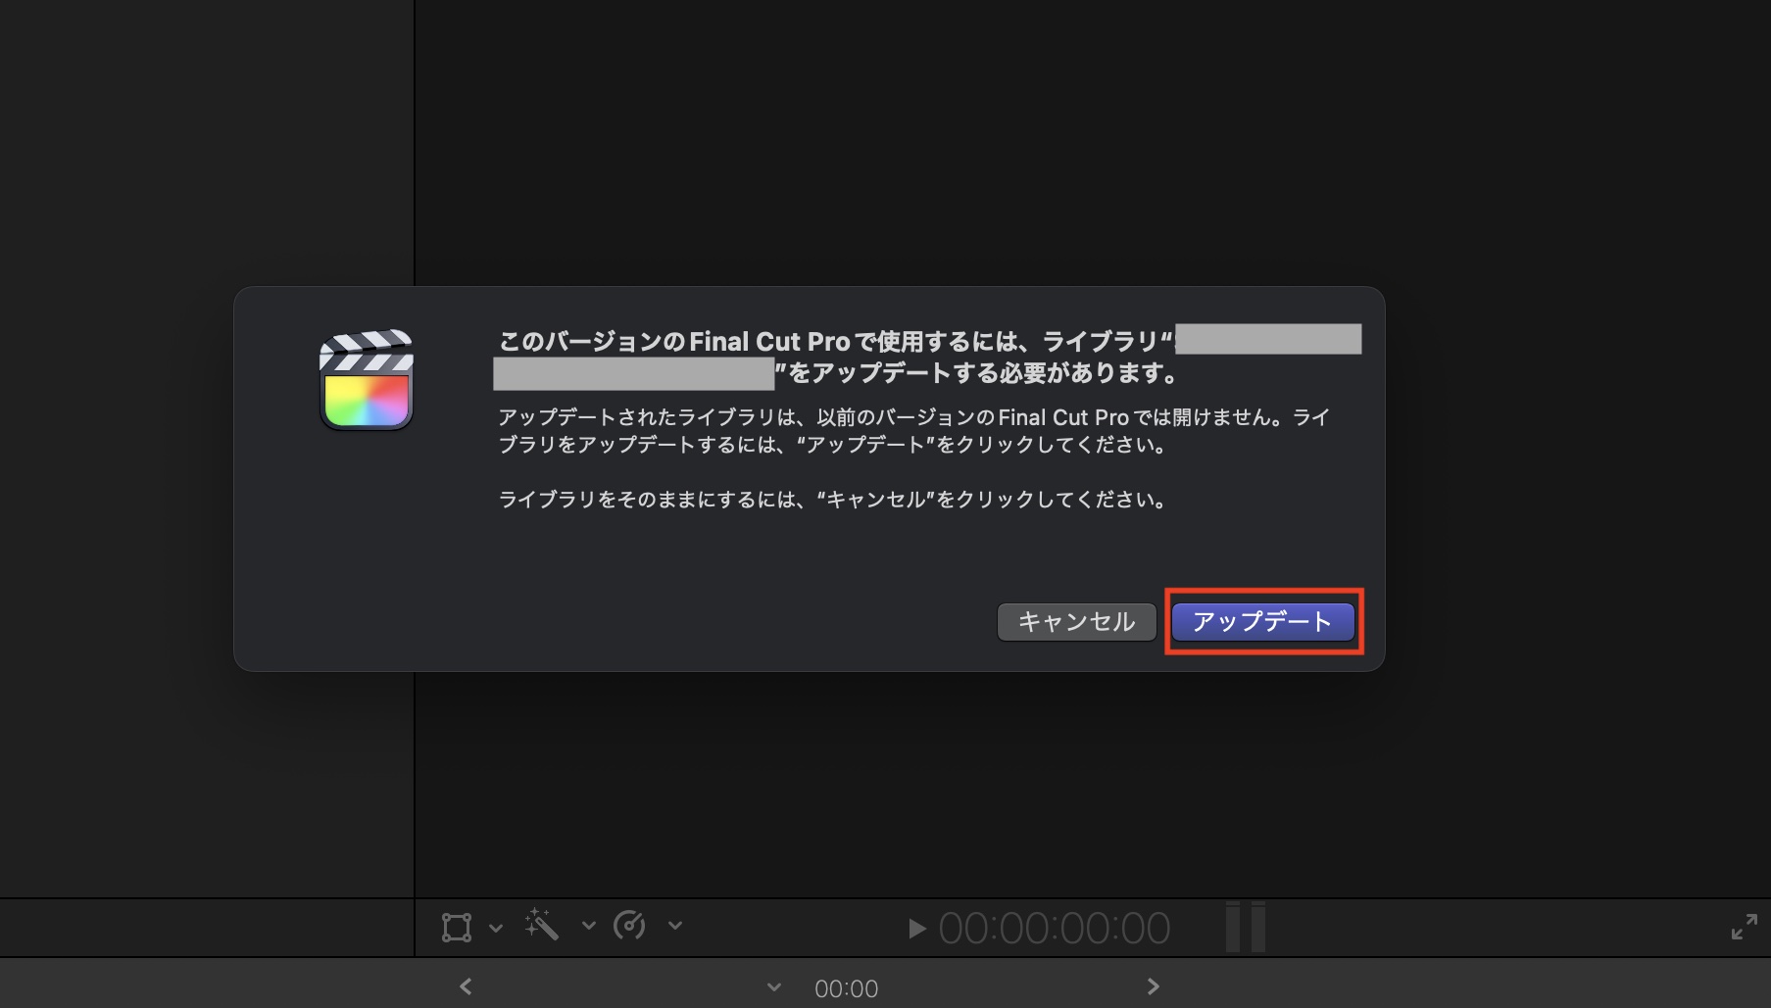
Task: Click the 00:00:00:00 timecode display
Action: click(1055, 928)
